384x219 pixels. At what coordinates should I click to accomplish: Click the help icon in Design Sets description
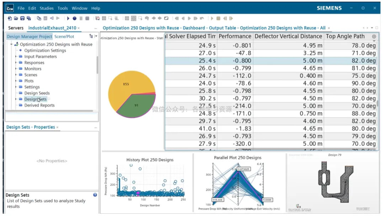point(95,195)
